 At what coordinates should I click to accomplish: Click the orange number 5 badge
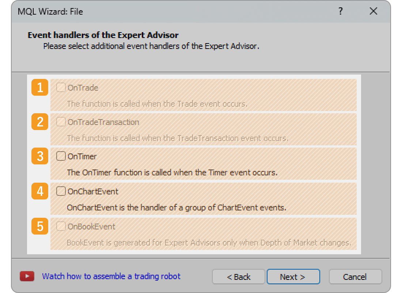(x=40, y=226)
